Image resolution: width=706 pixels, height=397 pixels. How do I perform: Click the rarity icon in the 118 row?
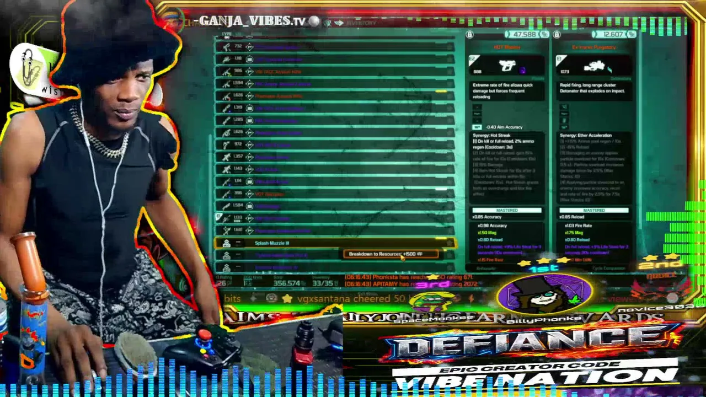tap(249, 59)
